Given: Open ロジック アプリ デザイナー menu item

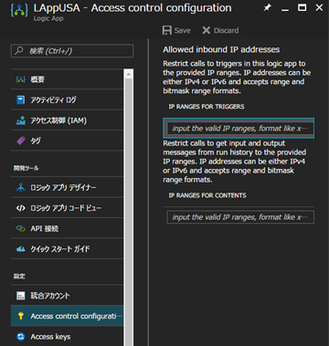Looking at the screenshot, I should (x=67, y=187).
